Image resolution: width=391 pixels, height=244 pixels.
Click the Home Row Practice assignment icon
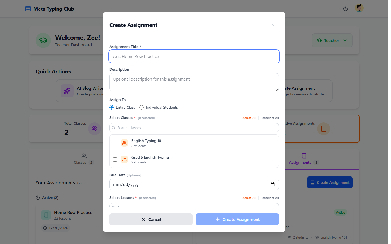tap(46, 215)
